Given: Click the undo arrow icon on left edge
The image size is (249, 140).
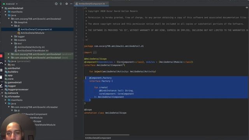Looking at the screenshot, I should [1, 63].
